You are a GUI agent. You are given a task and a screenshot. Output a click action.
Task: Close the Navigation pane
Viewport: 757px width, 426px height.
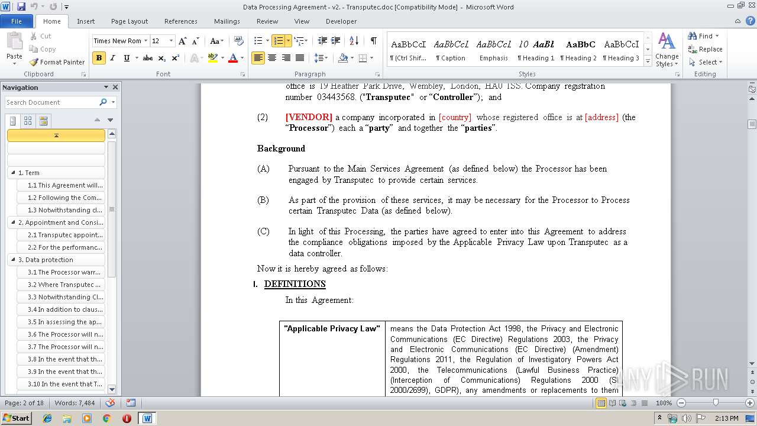click(x=115, y=87)
